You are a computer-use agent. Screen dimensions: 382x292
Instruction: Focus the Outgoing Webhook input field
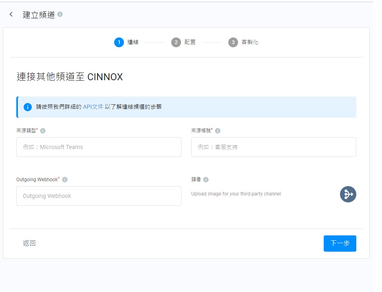tap(99, 196)
